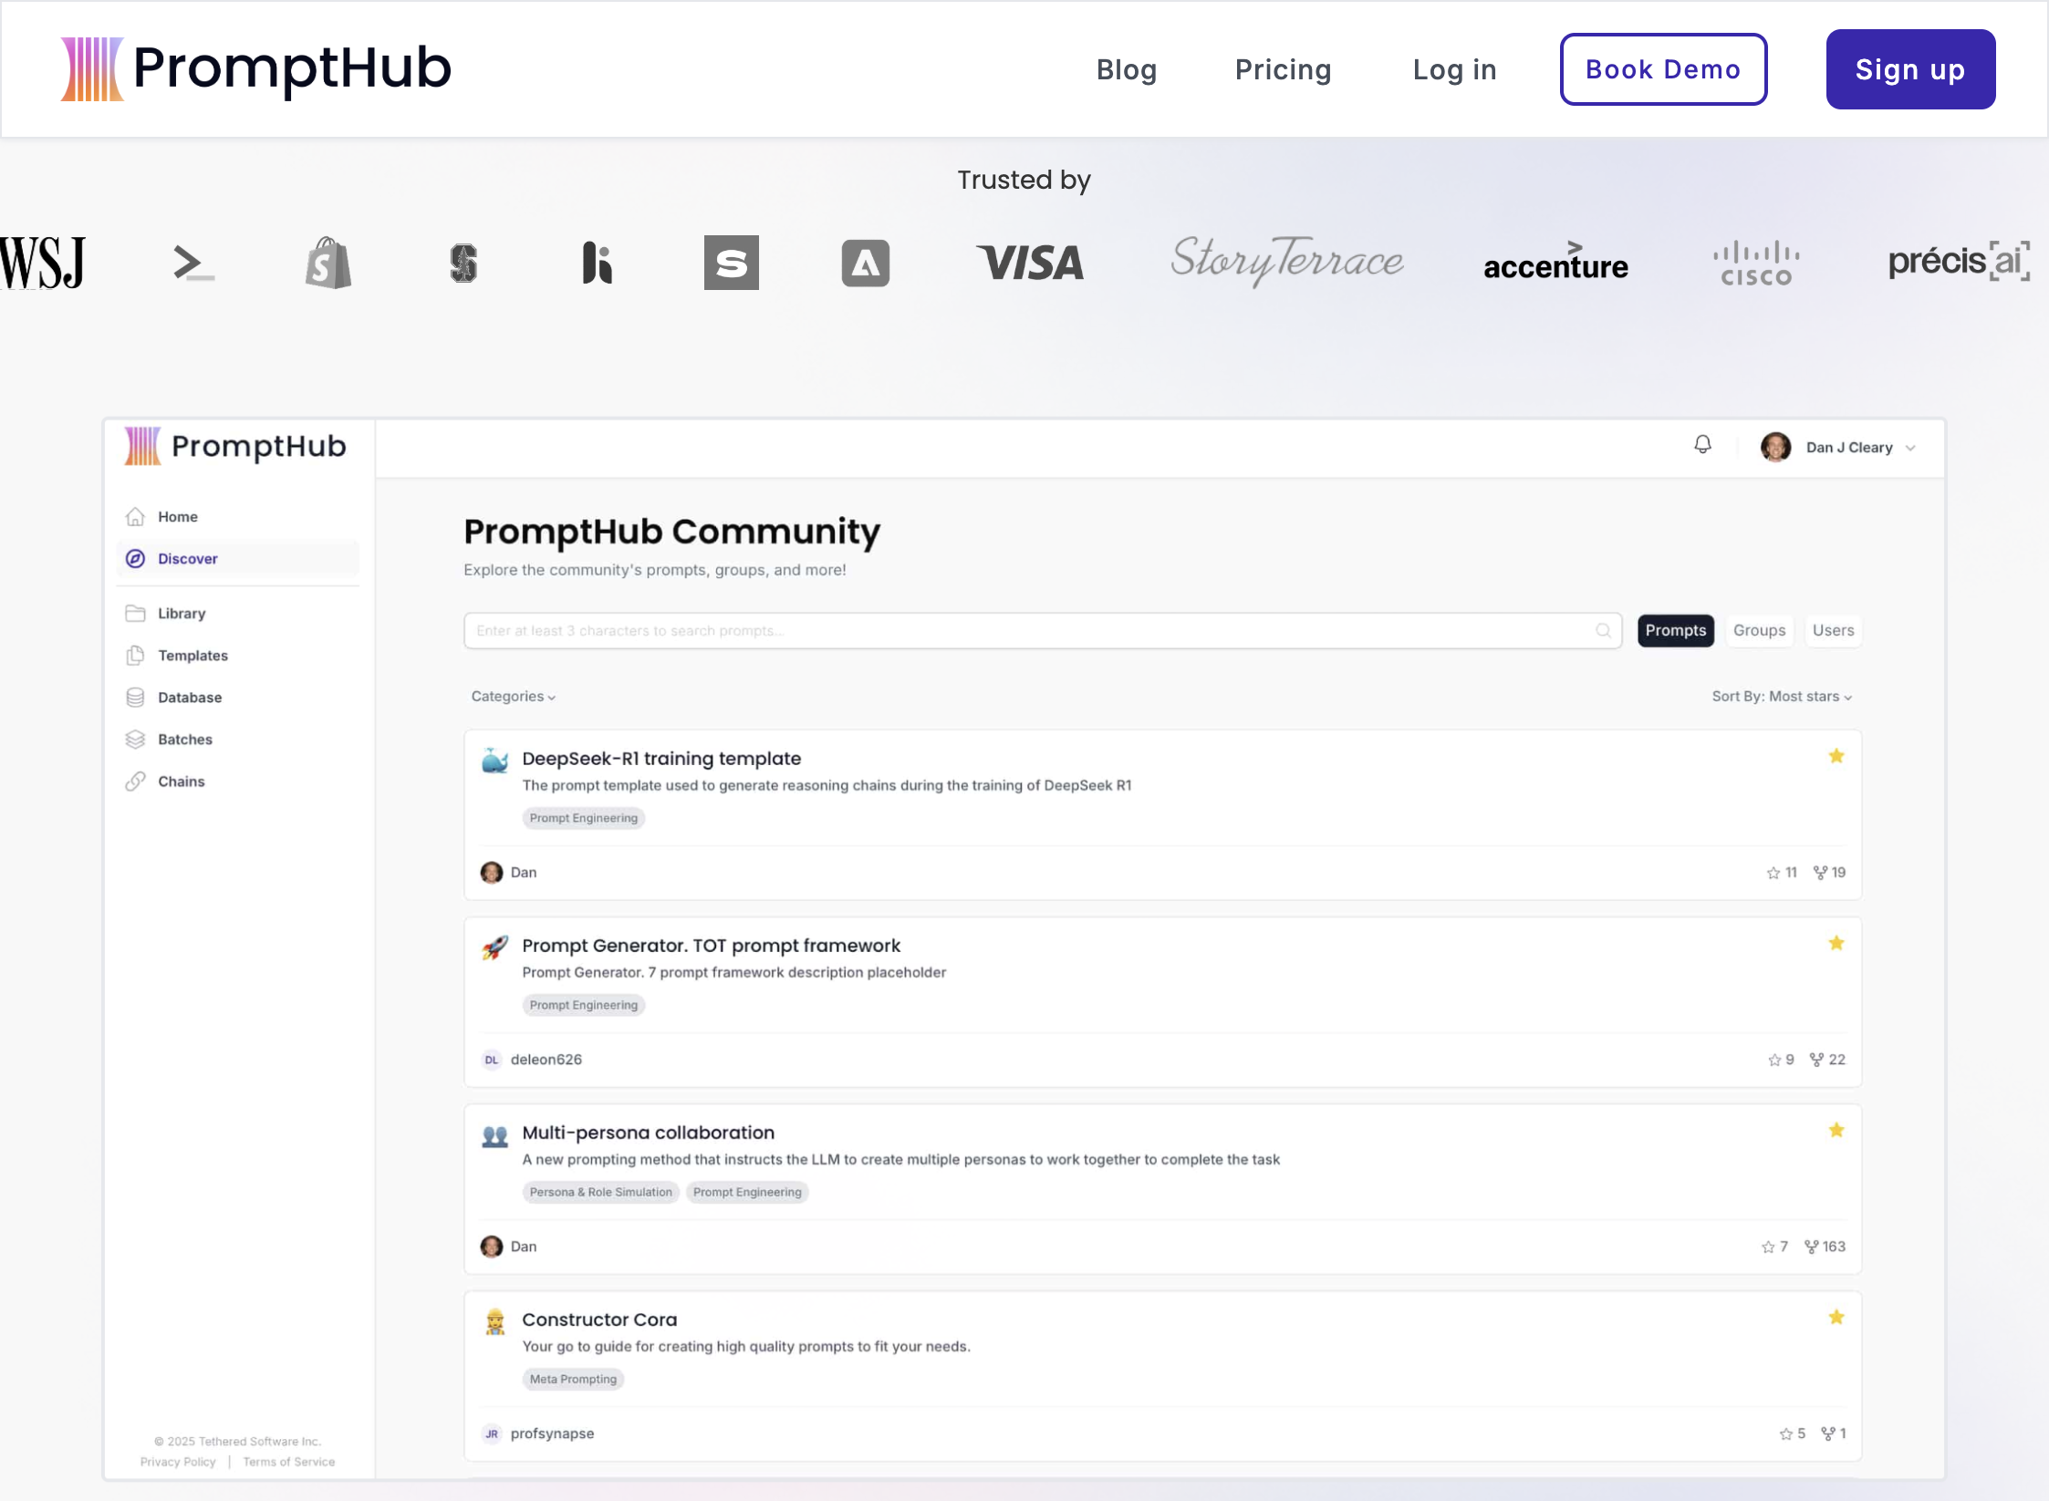Open Prompt Generator TOT prompt framework

(711, 946)
